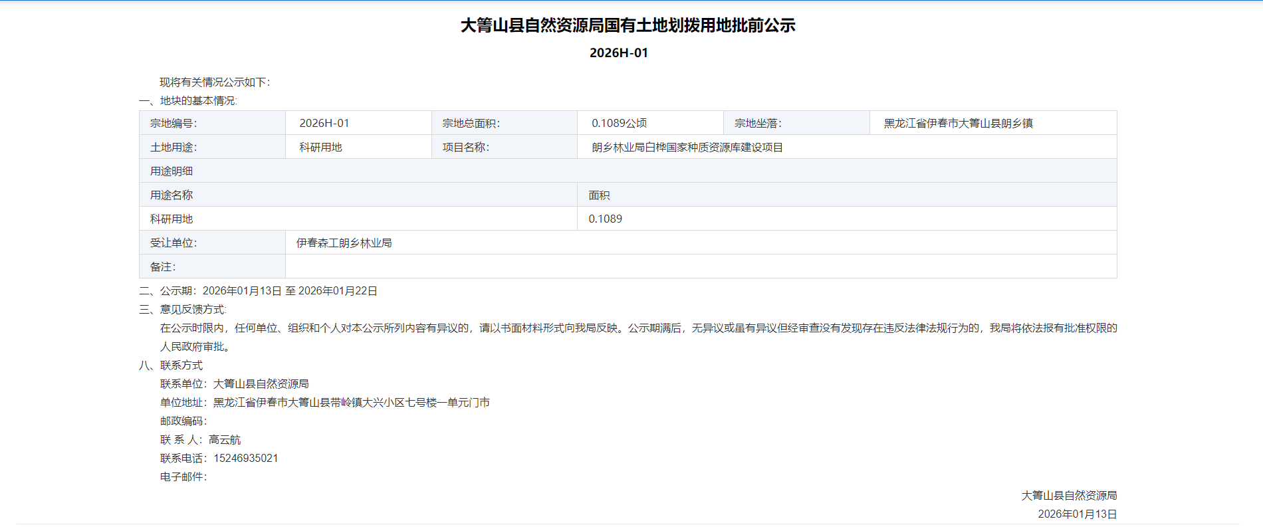Click the 0.1089 value under 面积
This screenshot has width=1263, height=527.
pos(605,219)
